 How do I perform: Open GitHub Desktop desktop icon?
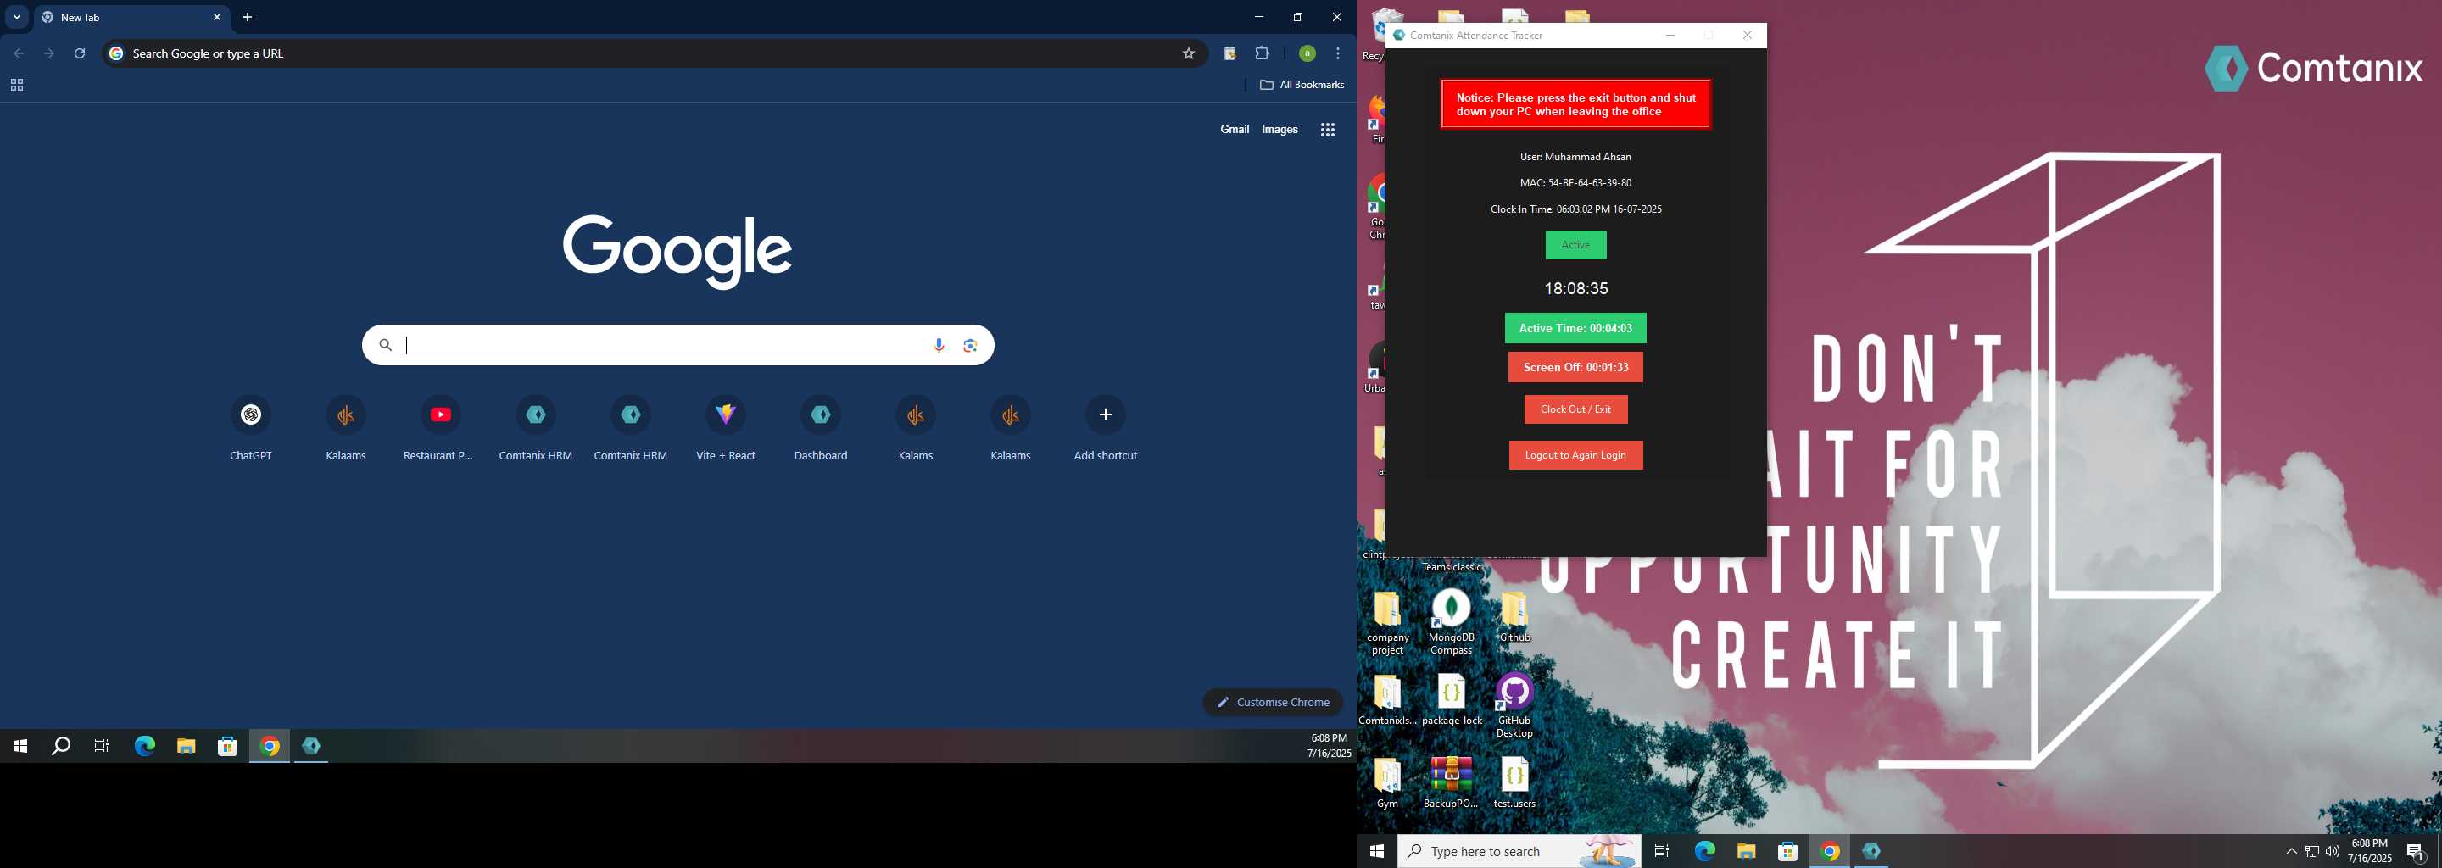pos(1514,706)
